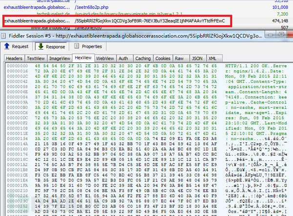Open the Properties tab

point(88,46)
